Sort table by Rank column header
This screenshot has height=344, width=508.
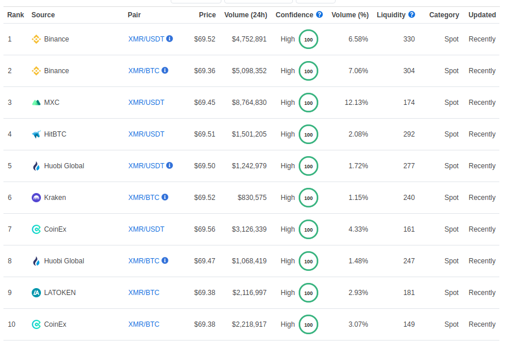[16, 15]
